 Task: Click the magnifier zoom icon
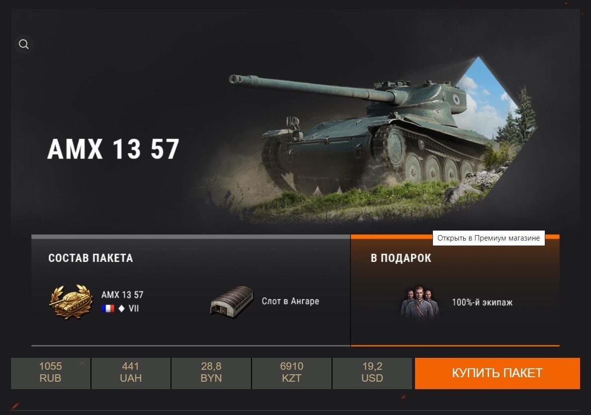pos(24,44)
